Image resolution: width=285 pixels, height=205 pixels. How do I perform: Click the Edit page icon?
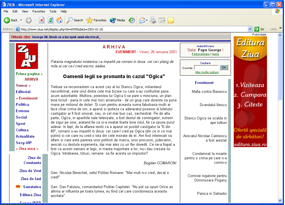click(162, 20)
